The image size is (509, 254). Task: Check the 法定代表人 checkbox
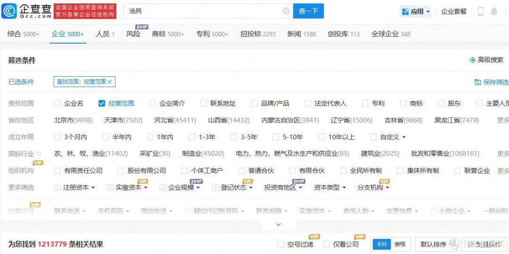(x=308, y=103)
